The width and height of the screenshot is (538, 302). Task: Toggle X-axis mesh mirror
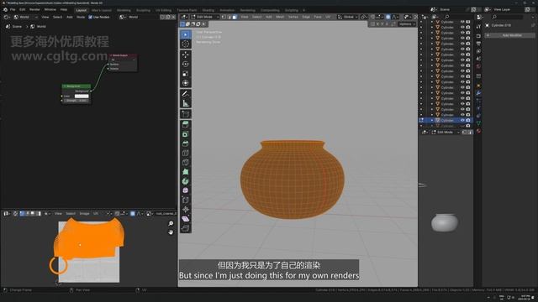(x=377, y=24)
